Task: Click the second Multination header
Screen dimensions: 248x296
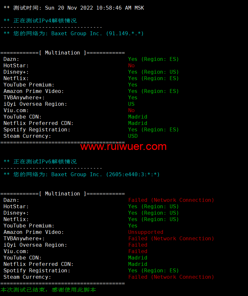Action: coord(63,194)
